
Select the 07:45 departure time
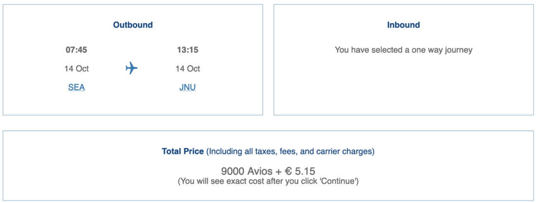tap(77, 50)
